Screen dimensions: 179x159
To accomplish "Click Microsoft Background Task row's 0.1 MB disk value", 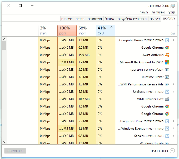I will 66,62.
